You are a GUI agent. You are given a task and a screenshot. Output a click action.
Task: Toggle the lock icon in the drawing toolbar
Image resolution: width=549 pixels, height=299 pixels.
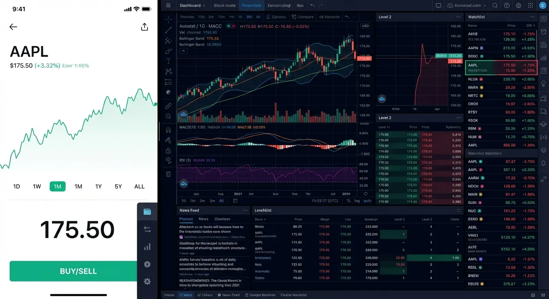tap(168, 151)
